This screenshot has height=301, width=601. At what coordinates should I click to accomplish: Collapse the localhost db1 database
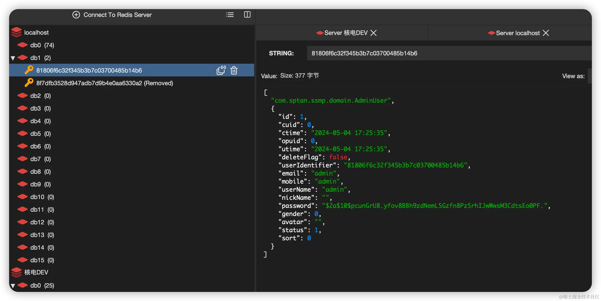[13, 58]
